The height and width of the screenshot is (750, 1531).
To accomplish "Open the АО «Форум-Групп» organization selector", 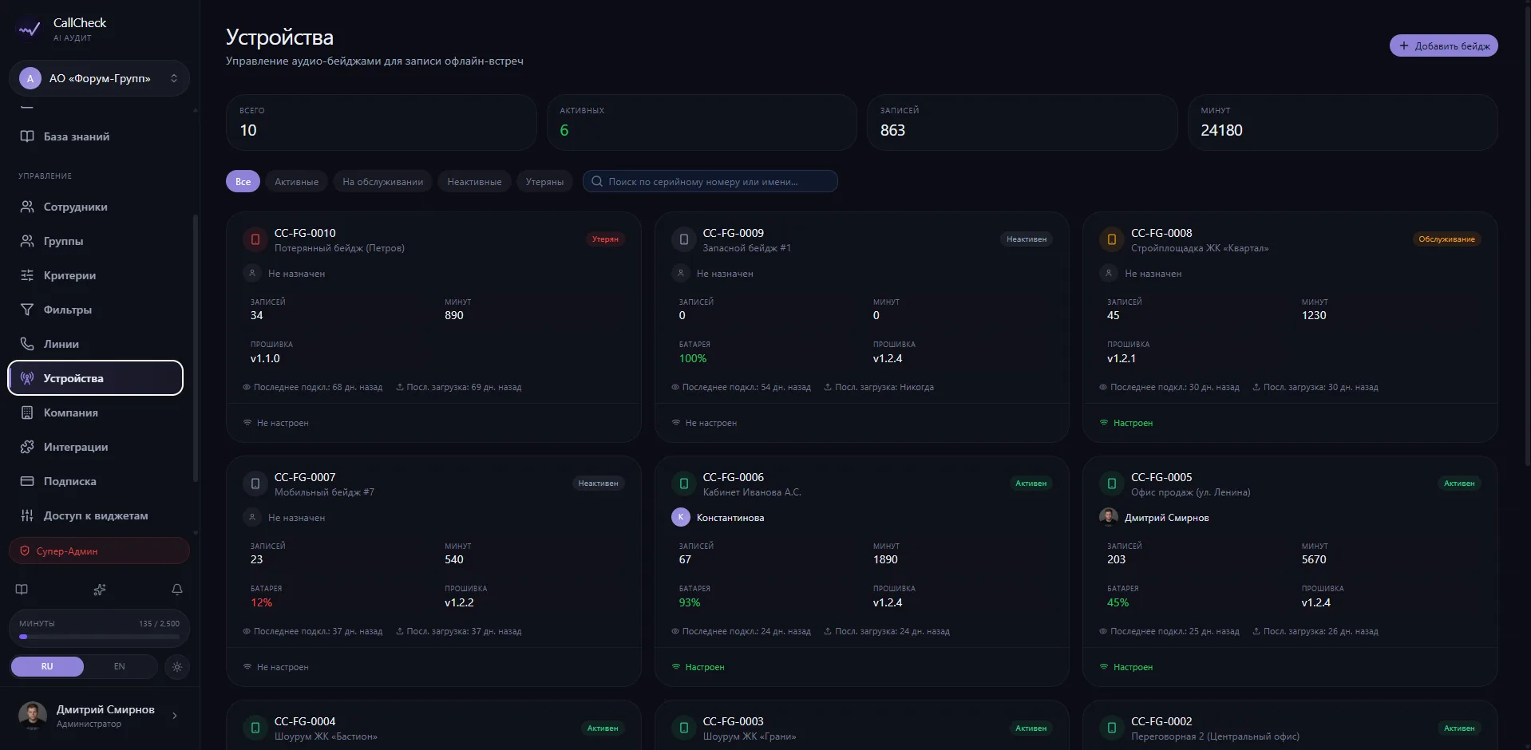I will [x=99, y=78].
